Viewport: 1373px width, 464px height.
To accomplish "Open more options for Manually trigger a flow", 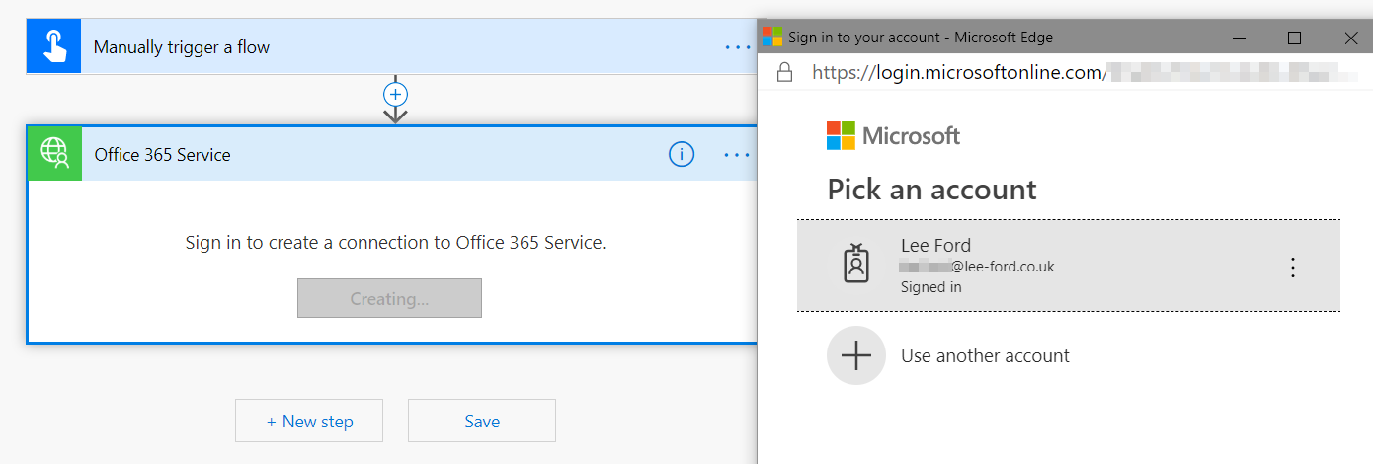I will 737,46.
